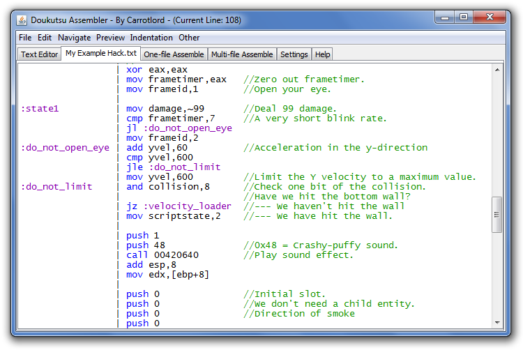Viewport: 523px width, 350px height.
Task: Place cursor on the :state1 label
Action: pyautogui.click(x=40, y=109)
